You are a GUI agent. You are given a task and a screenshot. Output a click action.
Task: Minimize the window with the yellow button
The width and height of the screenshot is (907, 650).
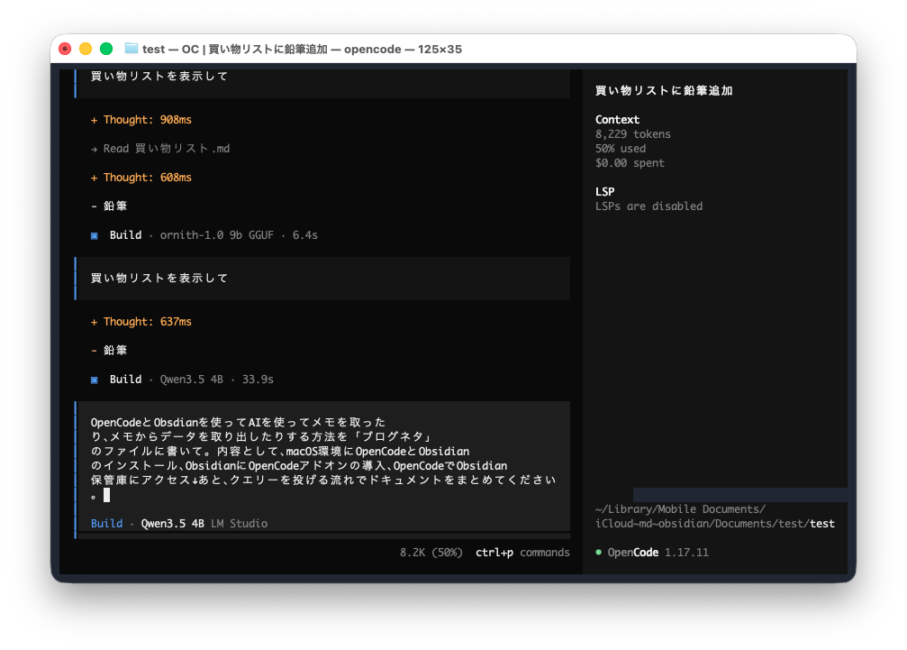(86, 49)
